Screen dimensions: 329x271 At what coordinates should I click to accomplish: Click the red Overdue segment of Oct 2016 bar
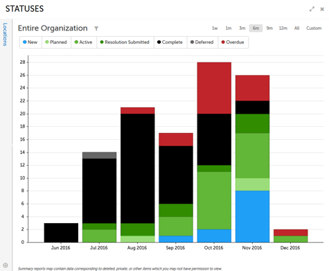214,88
